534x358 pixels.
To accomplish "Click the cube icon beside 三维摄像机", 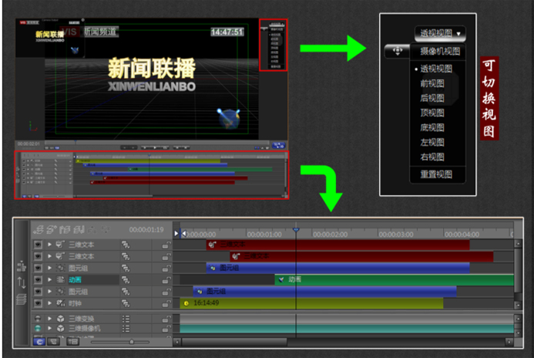I will tap(61, 329).
